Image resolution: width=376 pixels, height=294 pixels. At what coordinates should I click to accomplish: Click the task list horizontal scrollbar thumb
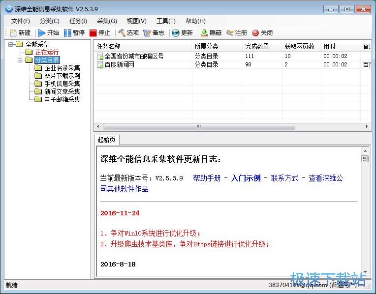point(199,126)
